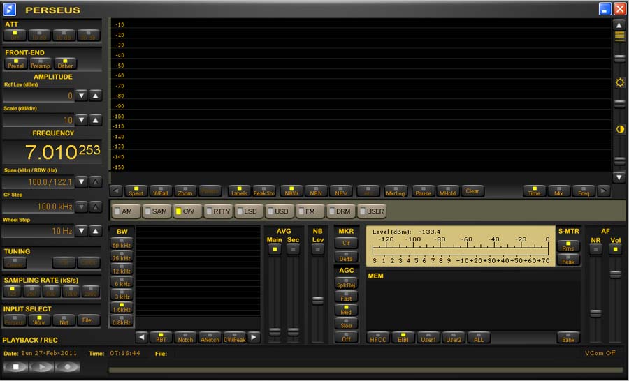Image resolution: width=629 pixels, height=381 pixels.
Task: Increase Scale dB/div with the up arrow
Action: coord(95,120)
